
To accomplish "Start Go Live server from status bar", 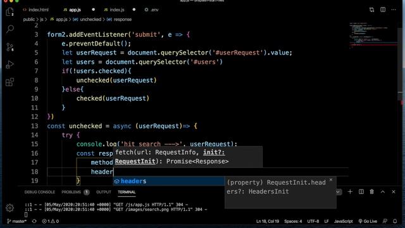I will 368,221.
